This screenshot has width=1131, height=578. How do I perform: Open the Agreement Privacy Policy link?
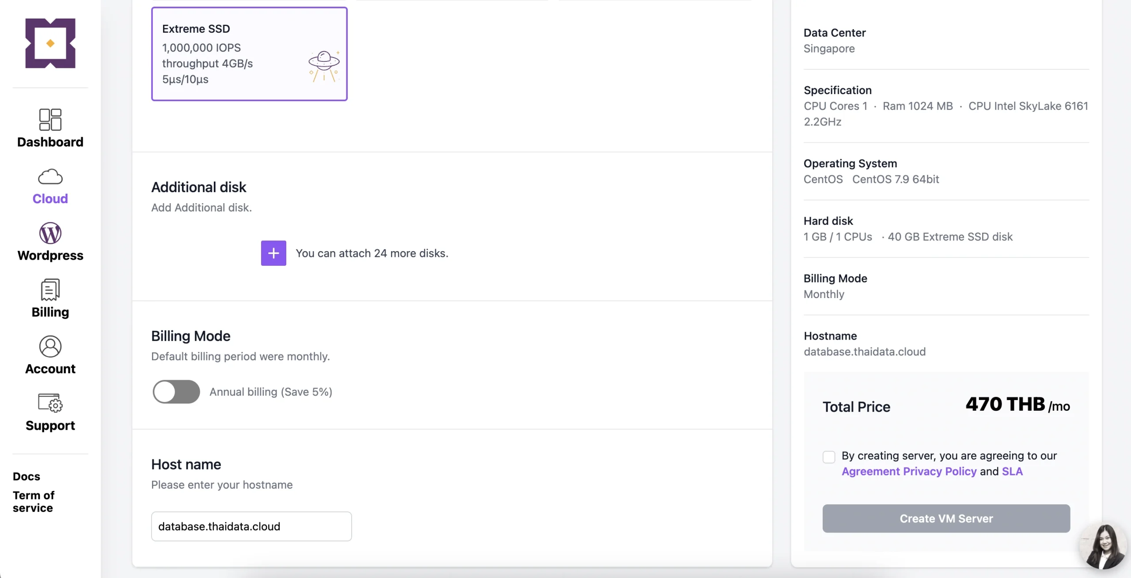pyautogui.click(x=909, y=472)
